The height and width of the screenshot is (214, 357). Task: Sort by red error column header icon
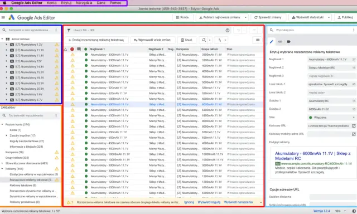[72, 49]
